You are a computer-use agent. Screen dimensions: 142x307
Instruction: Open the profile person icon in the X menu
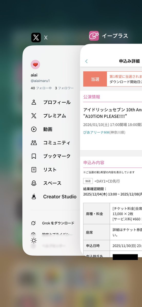tap(34, 102)
